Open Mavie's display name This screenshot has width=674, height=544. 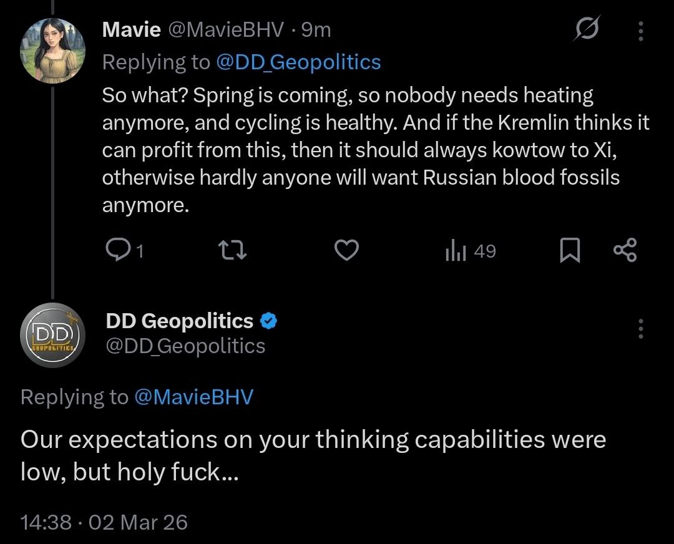coord(131,29)
